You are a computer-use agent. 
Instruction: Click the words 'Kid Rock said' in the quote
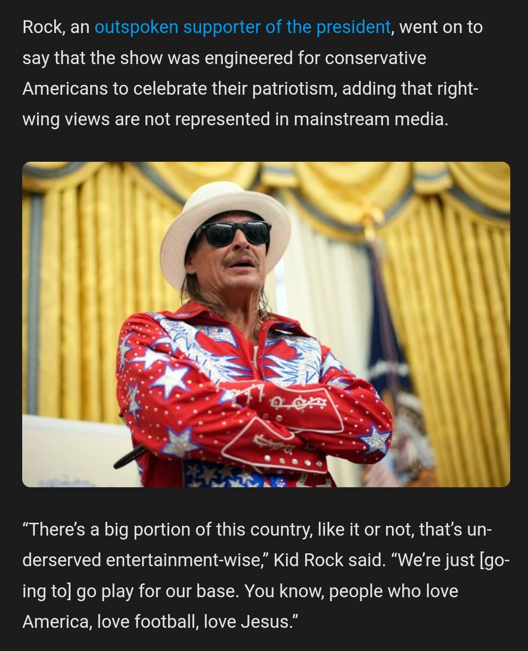coord(329,560)
